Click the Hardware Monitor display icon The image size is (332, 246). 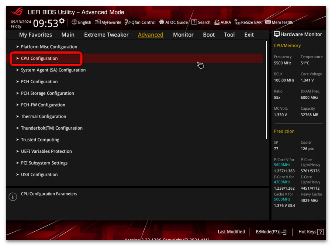click(x=277, y=34)
